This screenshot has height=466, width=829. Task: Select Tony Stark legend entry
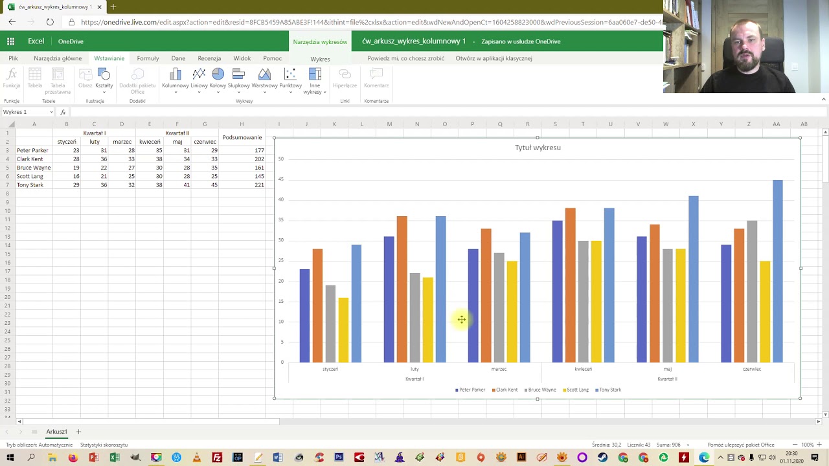tap(608, 390)
